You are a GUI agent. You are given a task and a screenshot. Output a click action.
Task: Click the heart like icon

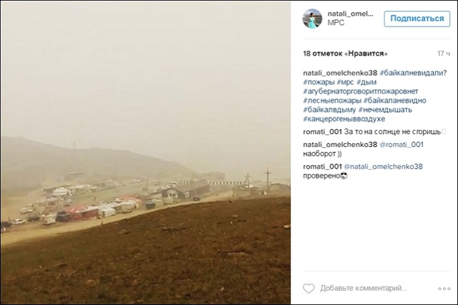coord(309,288)
